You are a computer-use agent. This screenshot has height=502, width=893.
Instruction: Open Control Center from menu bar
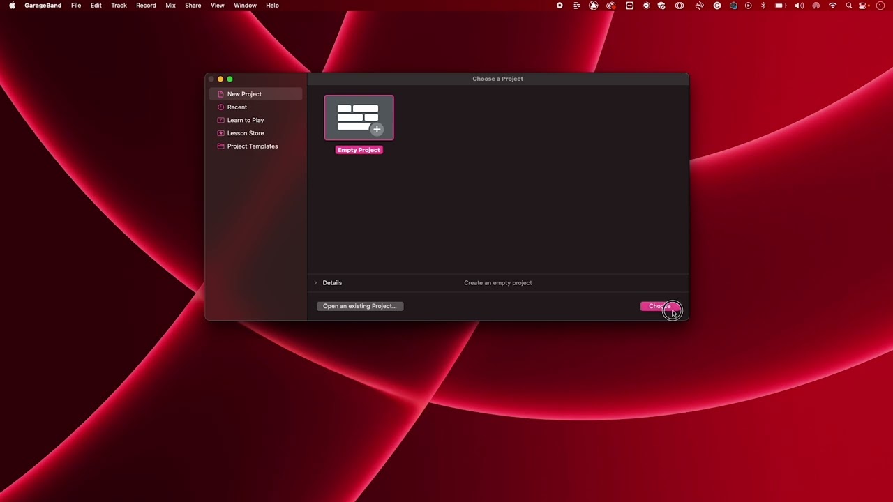coord(864,6)
